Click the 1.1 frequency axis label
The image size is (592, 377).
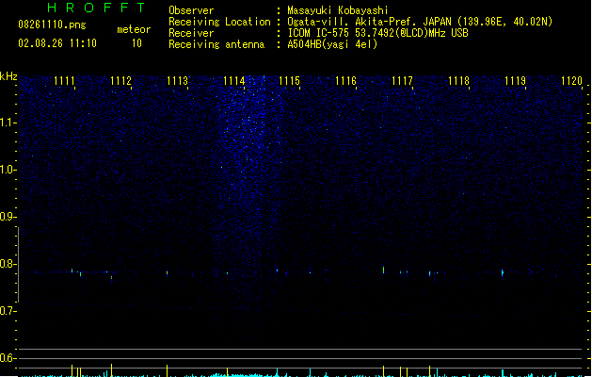[8, 123]
